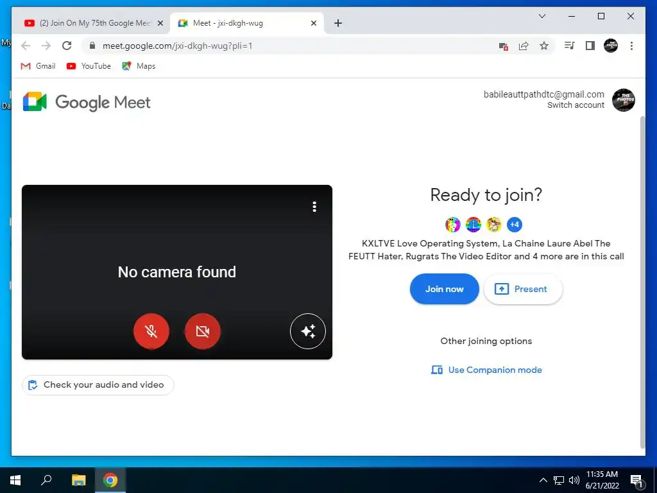Close the YouTube tab
Image resolution: width=657 pixels, height=493 pixels.
tap(160, 24)
